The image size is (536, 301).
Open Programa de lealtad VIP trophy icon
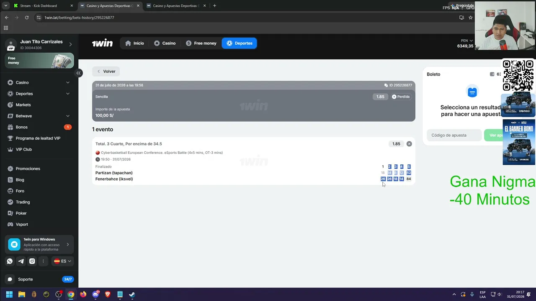(10, 138)
